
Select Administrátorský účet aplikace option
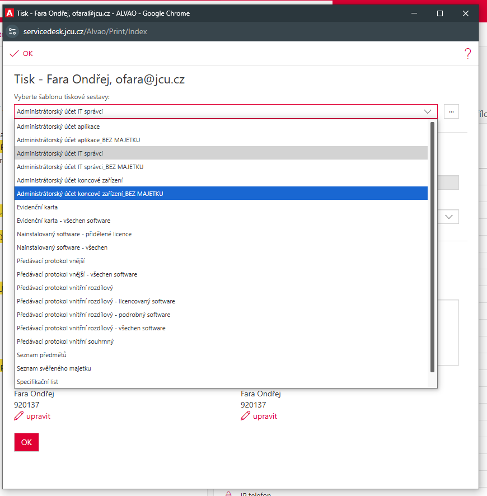coord(58,127)
